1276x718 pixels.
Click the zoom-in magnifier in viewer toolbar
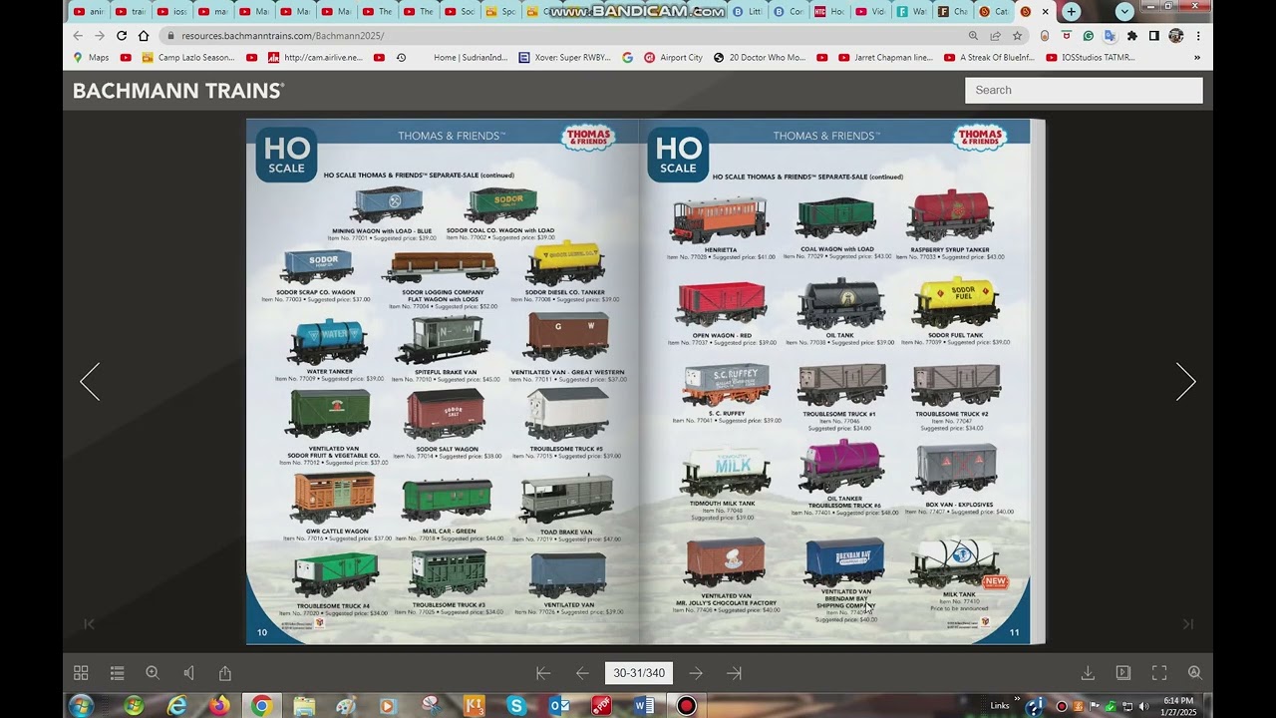coord(153,673)
